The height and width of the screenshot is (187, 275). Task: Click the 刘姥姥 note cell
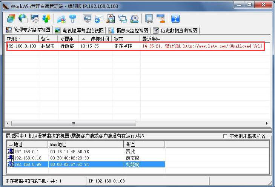click(x=132, y=164)
